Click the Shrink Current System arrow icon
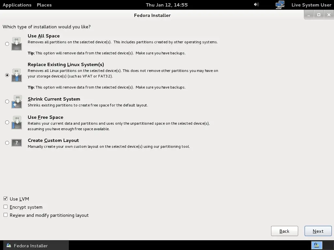The height and width of the screenshot is (250, 334). click(17, 102)
